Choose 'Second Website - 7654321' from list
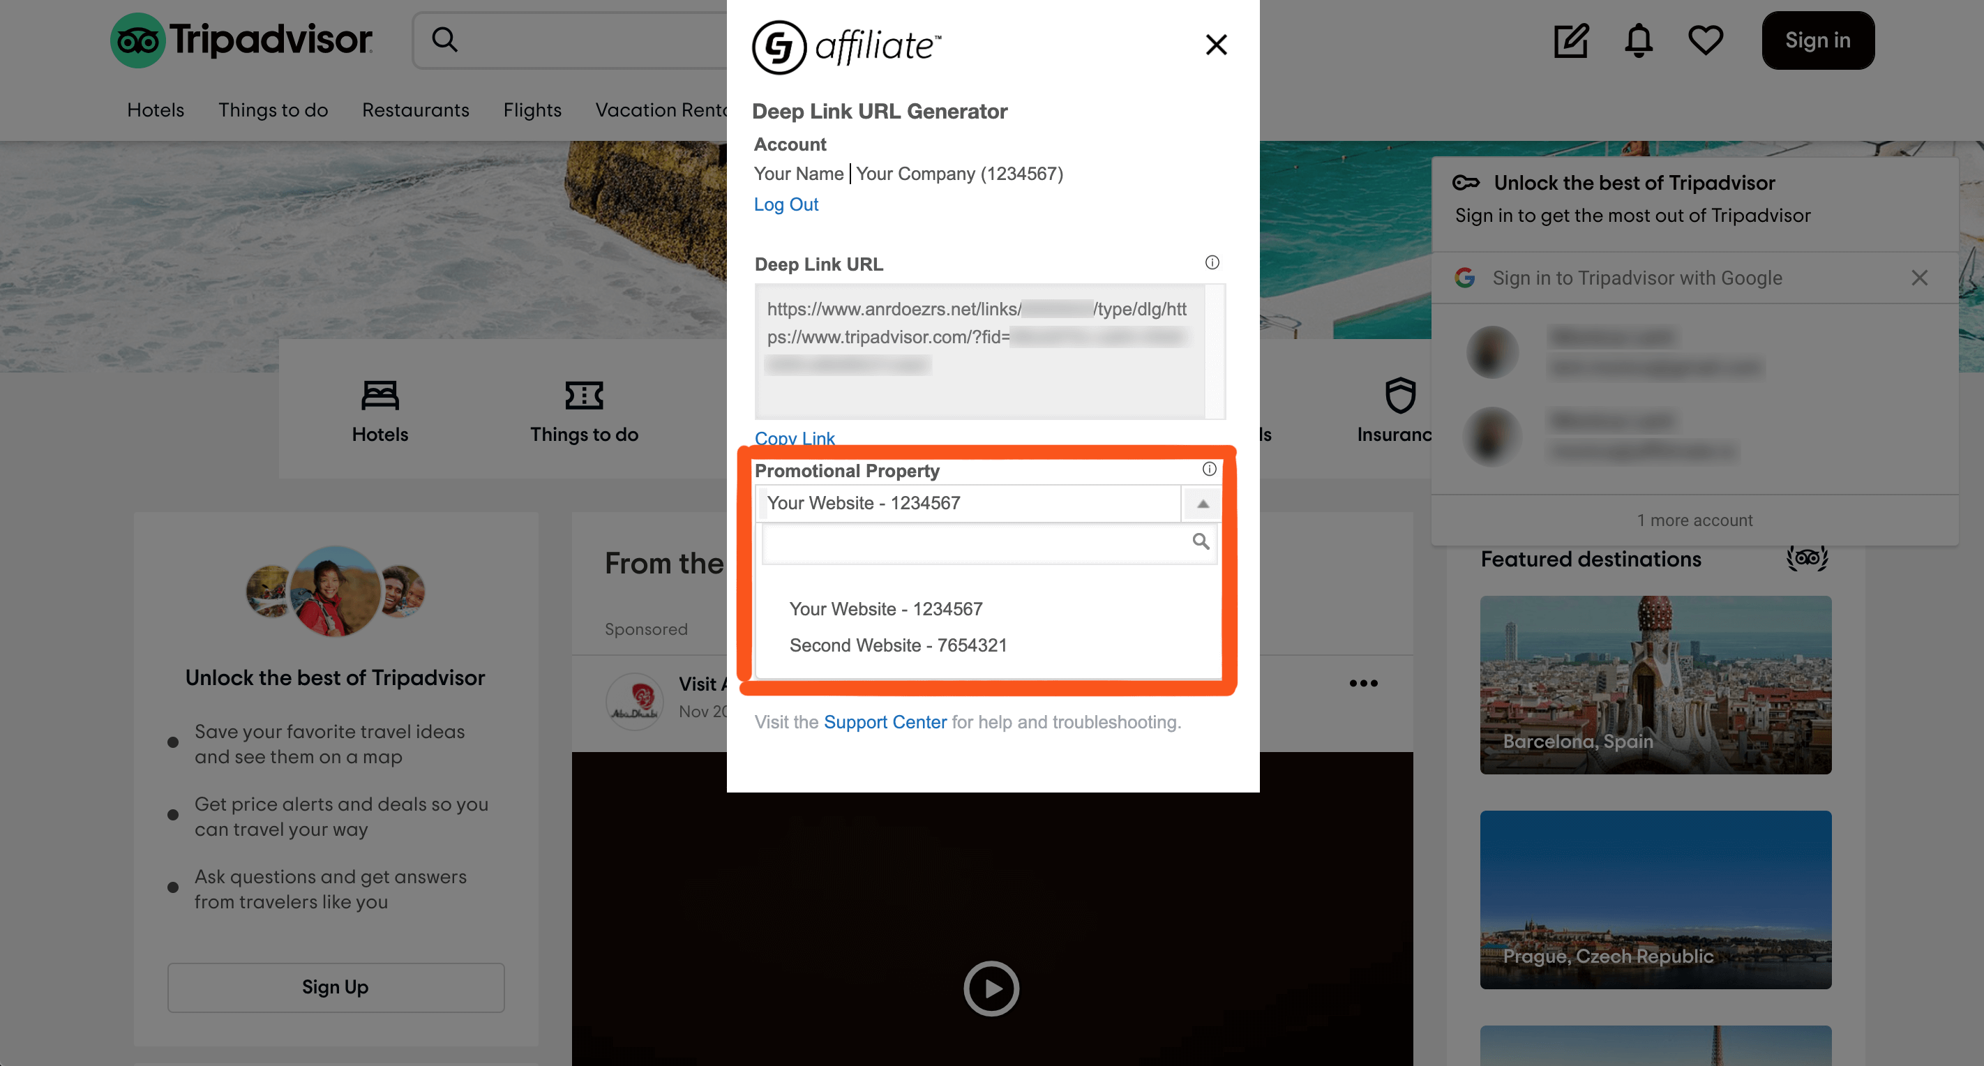Screen dimensions: 1984x1066 pos(898,645)
